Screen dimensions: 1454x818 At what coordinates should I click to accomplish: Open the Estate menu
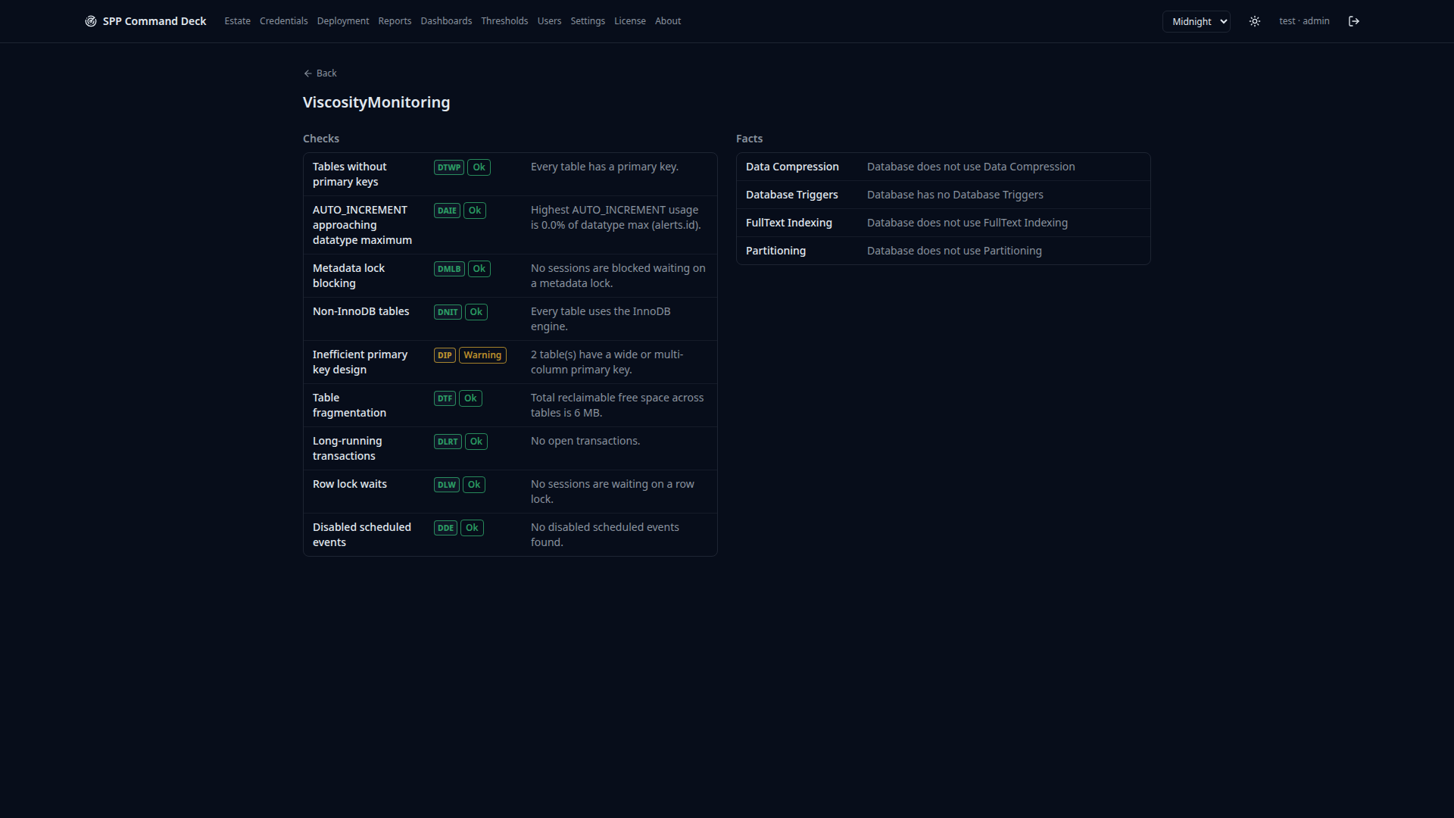point(237,21)
